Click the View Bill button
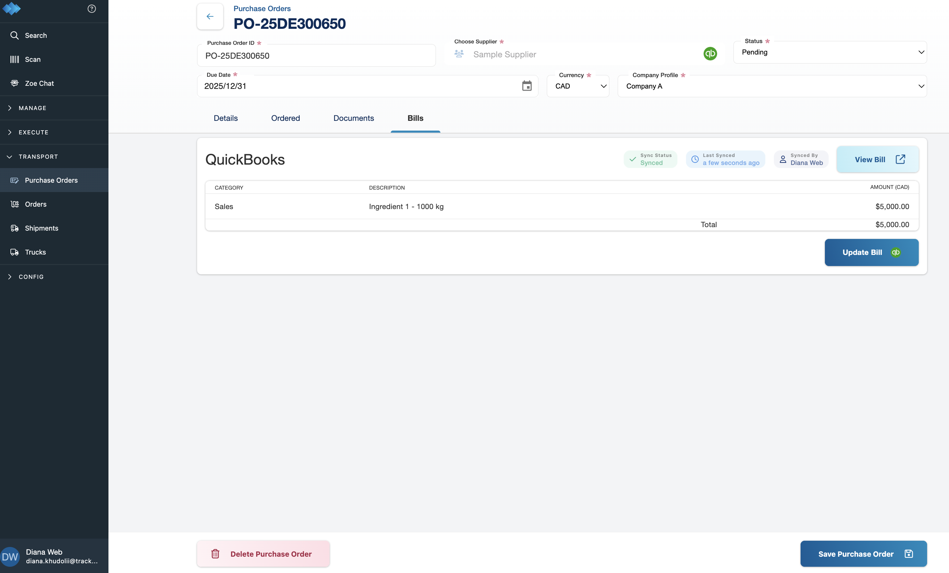Screen dimensions: 949x573 (x=877, y=159)
